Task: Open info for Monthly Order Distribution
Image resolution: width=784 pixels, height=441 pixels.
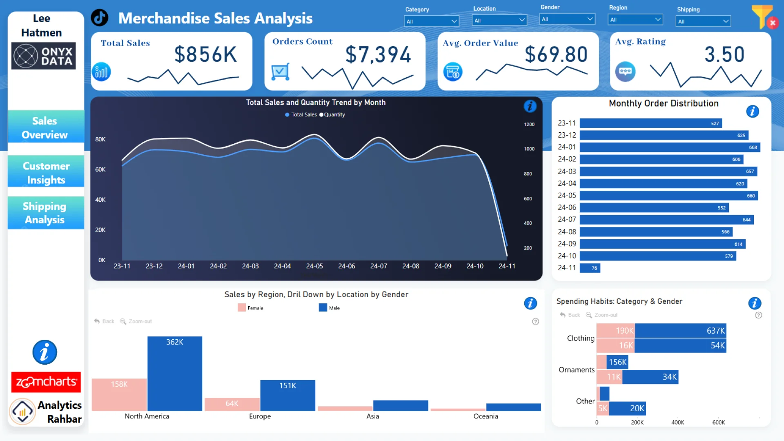Action: point(753,111)
